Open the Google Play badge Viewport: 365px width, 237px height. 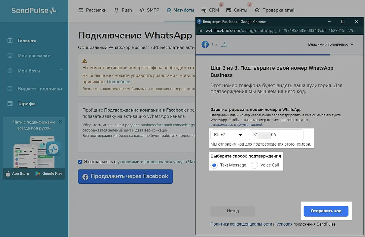pos(49,174)
